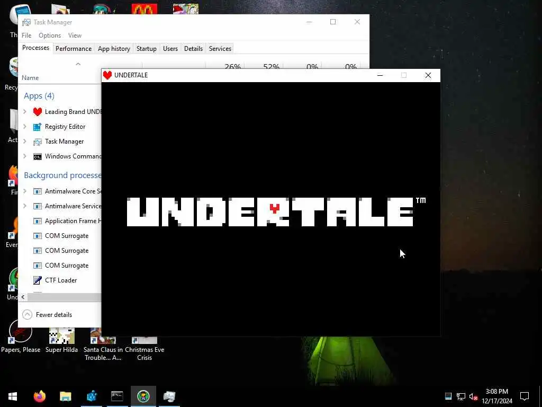Switch to Command Prompt via taskbar icon
542x407 pixels.
point(117,396)
